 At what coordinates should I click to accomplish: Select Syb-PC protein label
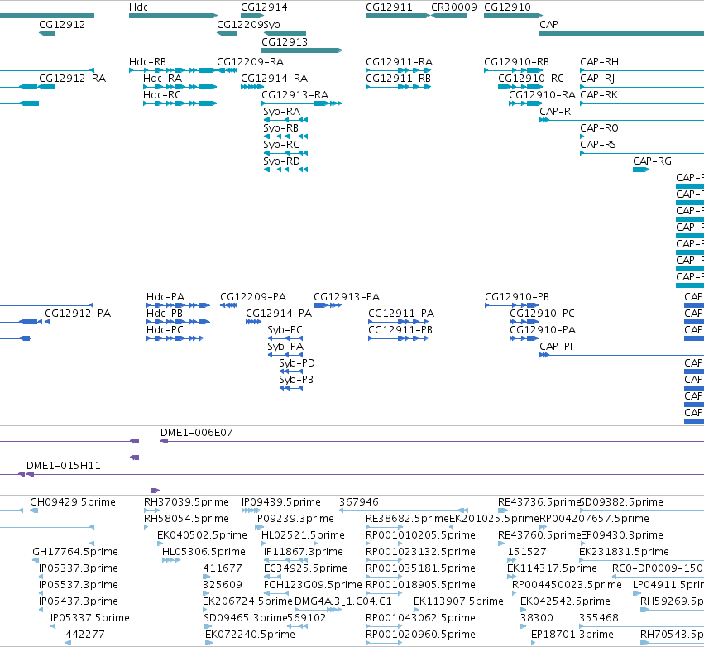[285, 330]
